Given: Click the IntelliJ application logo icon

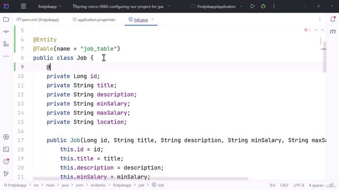Looking at the screenshot, I should tap(6, 6).
